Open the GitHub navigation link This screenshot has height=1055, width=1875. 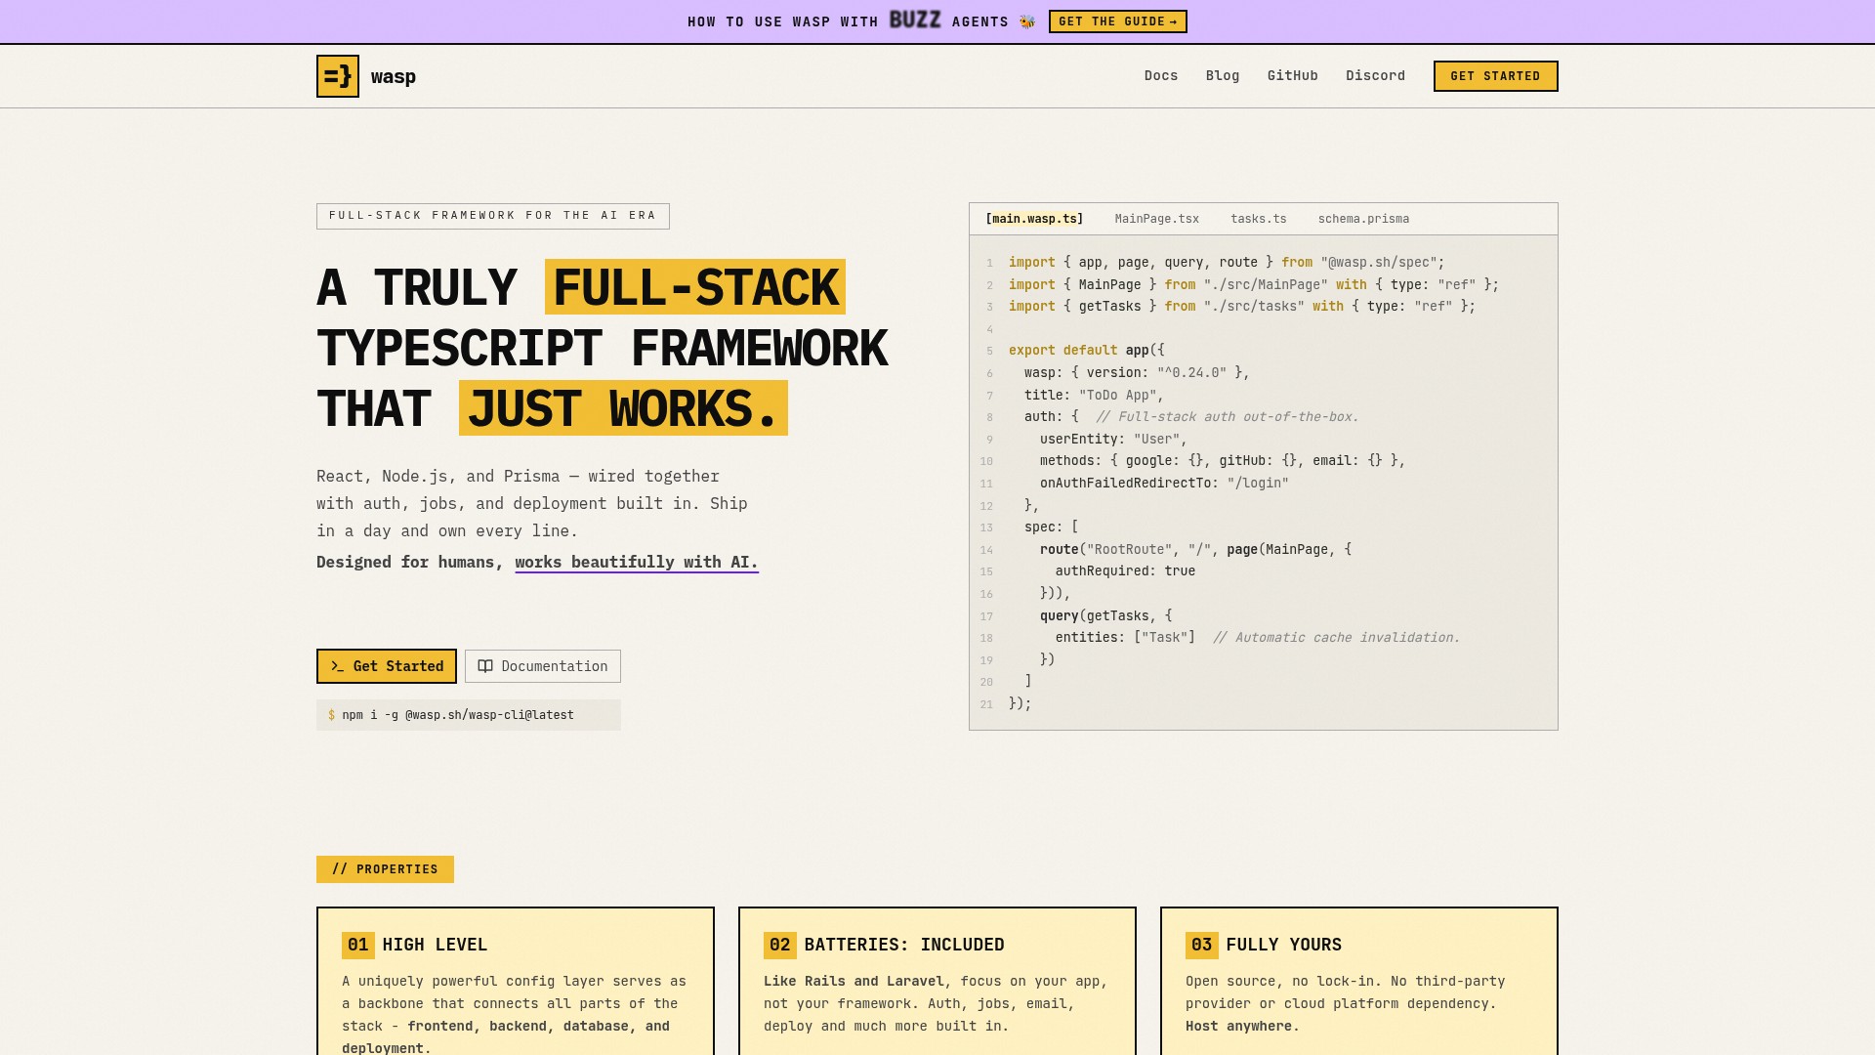point(1293,76)
